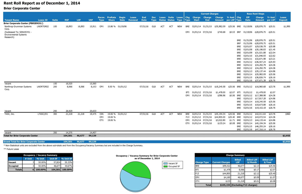The width and height of the screenshot is (302, 194).
Task: Click lease ID 'LTASC//01'
Action: [43, 114]
